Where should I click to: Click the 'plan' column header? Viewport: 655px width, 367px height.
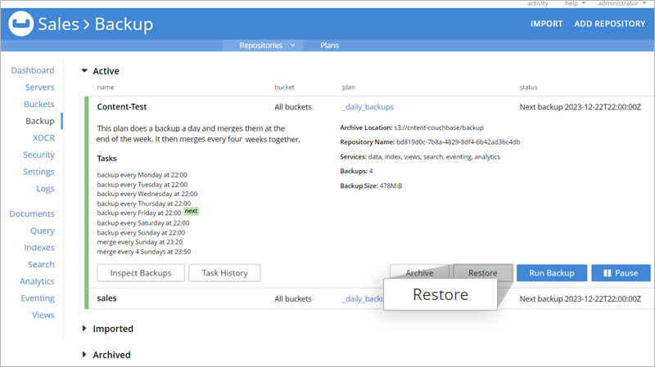(349, 87)
